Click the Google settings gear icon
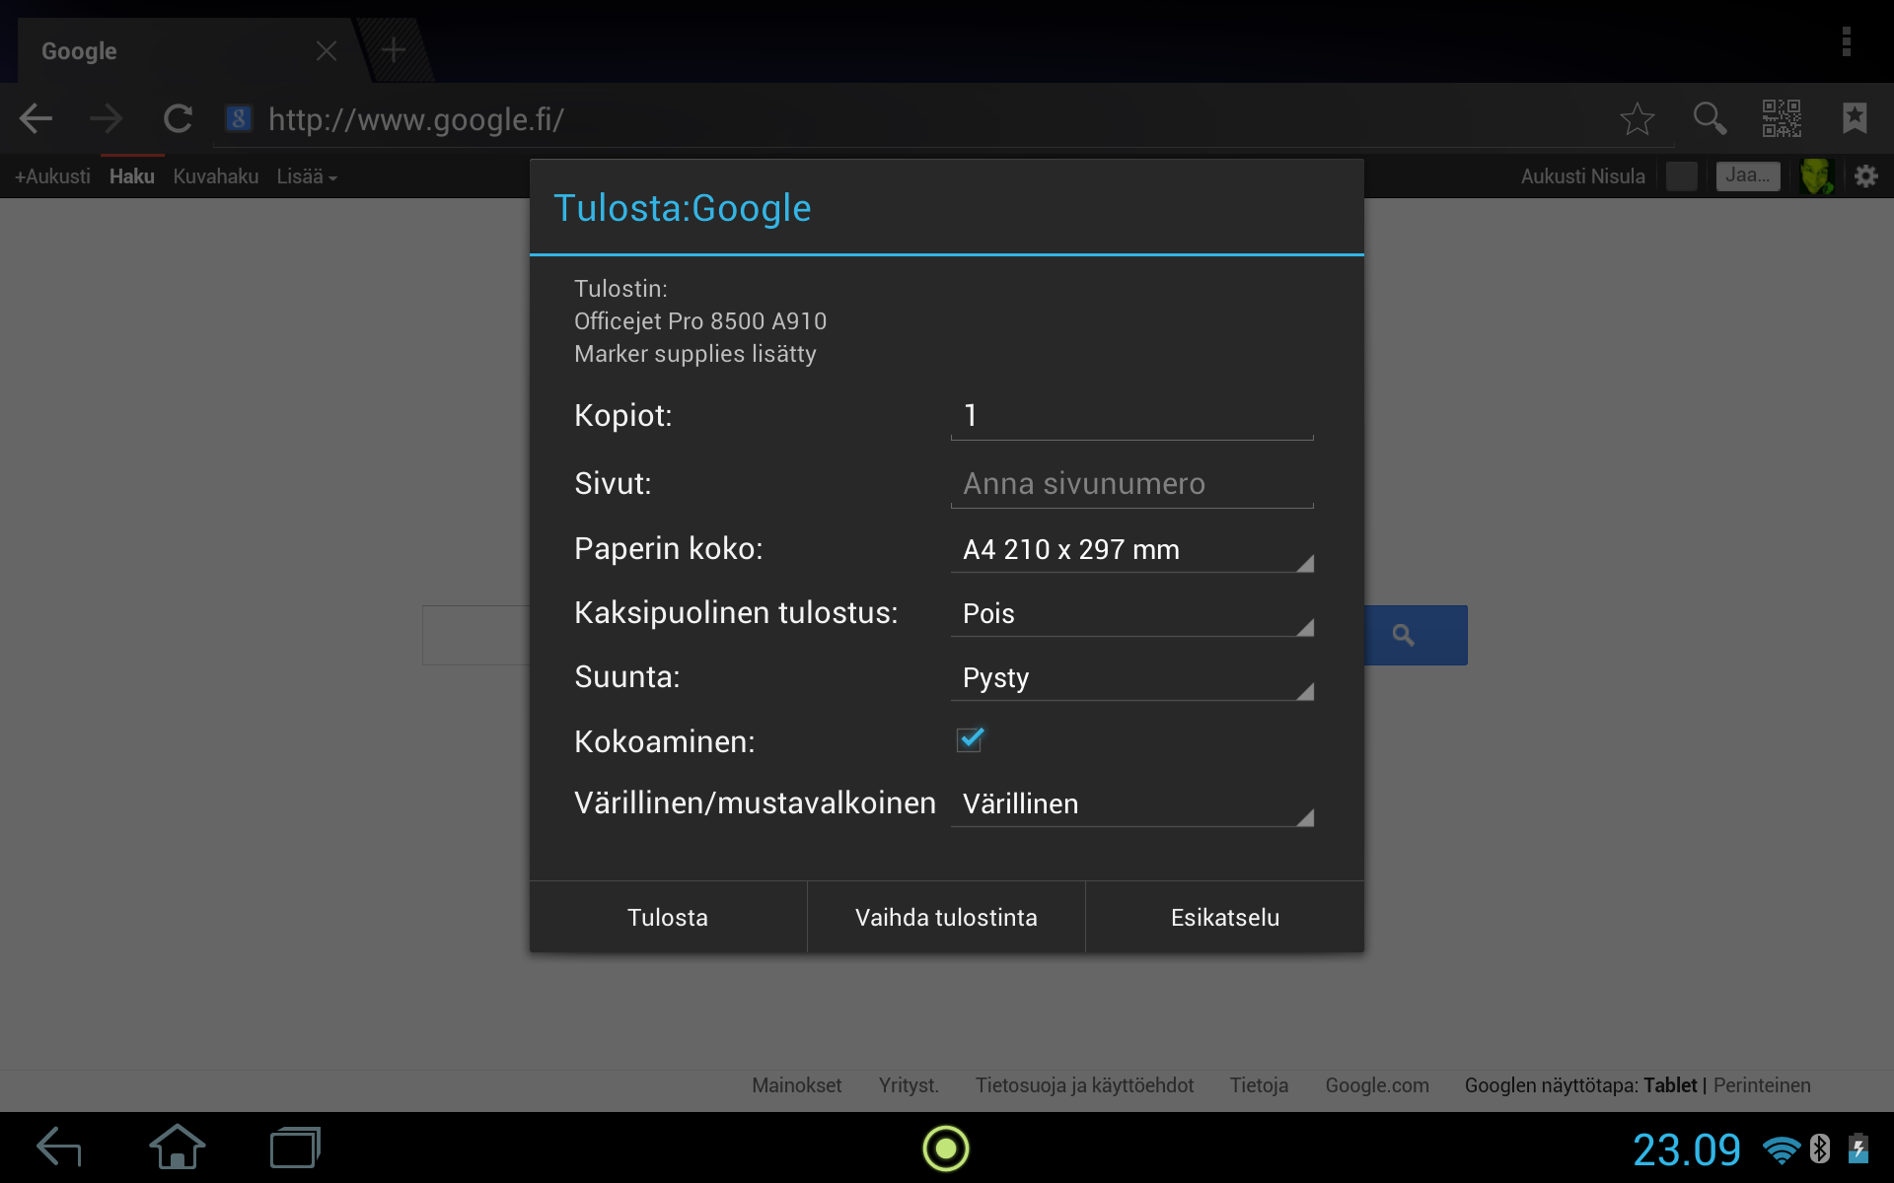This screenshot has height=1183, width=1894. [x=1865, y=176]
